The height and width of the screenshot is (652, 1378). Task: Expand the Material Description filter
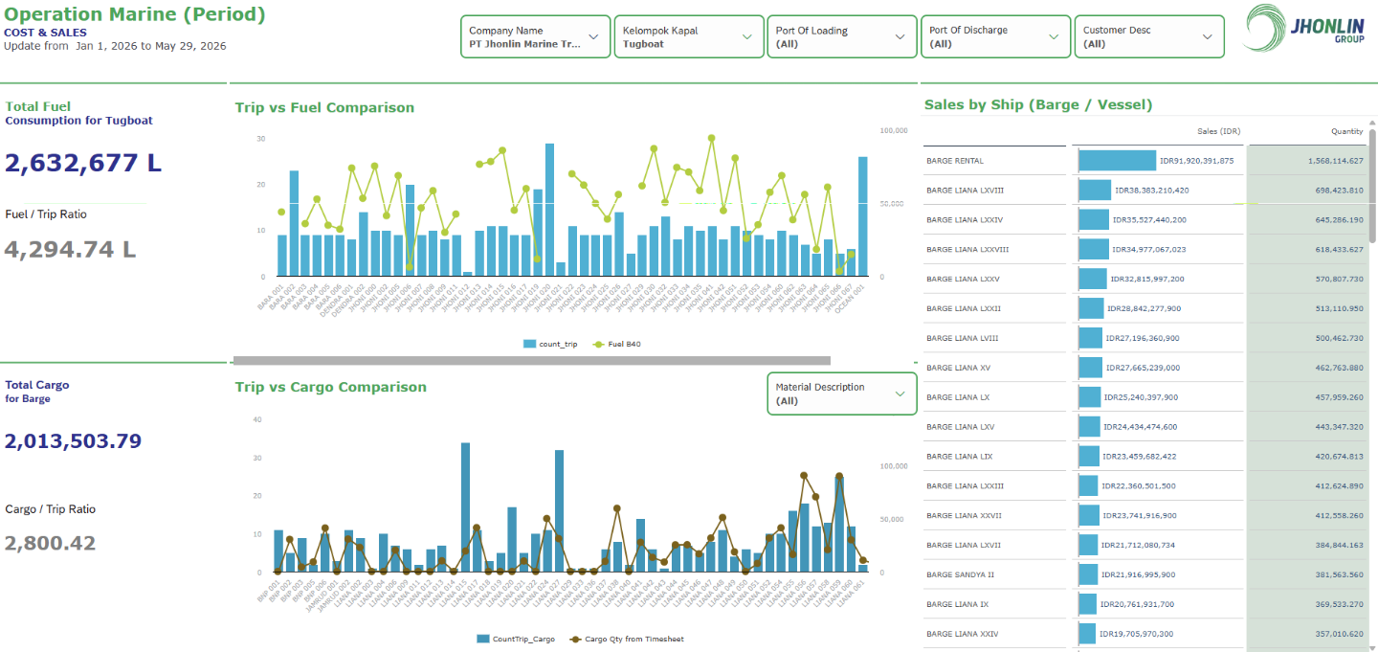[842, 393]
